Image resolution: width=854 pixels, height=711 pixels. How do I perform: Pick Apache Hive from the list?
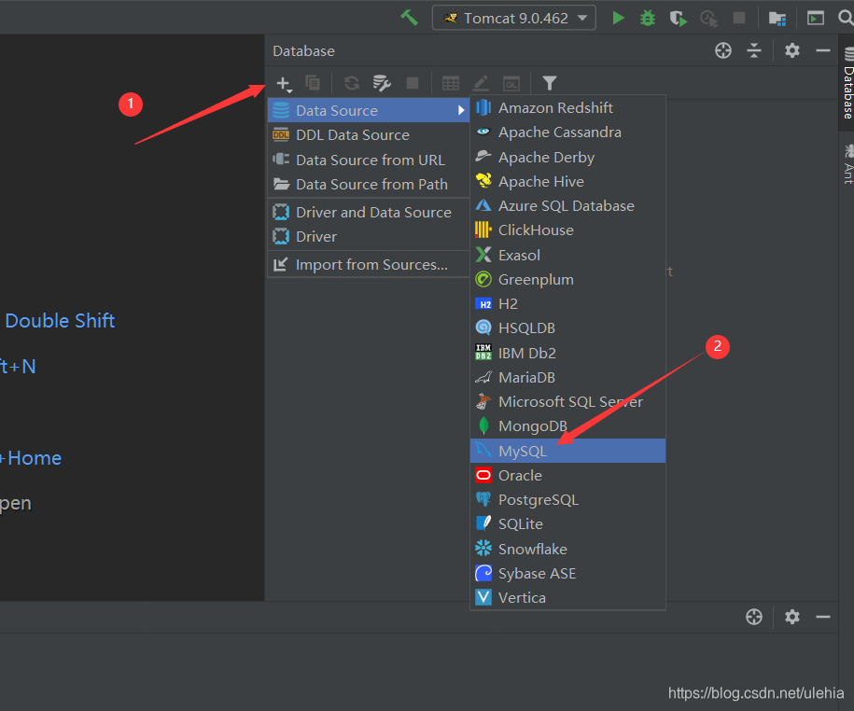coord(568,181)
